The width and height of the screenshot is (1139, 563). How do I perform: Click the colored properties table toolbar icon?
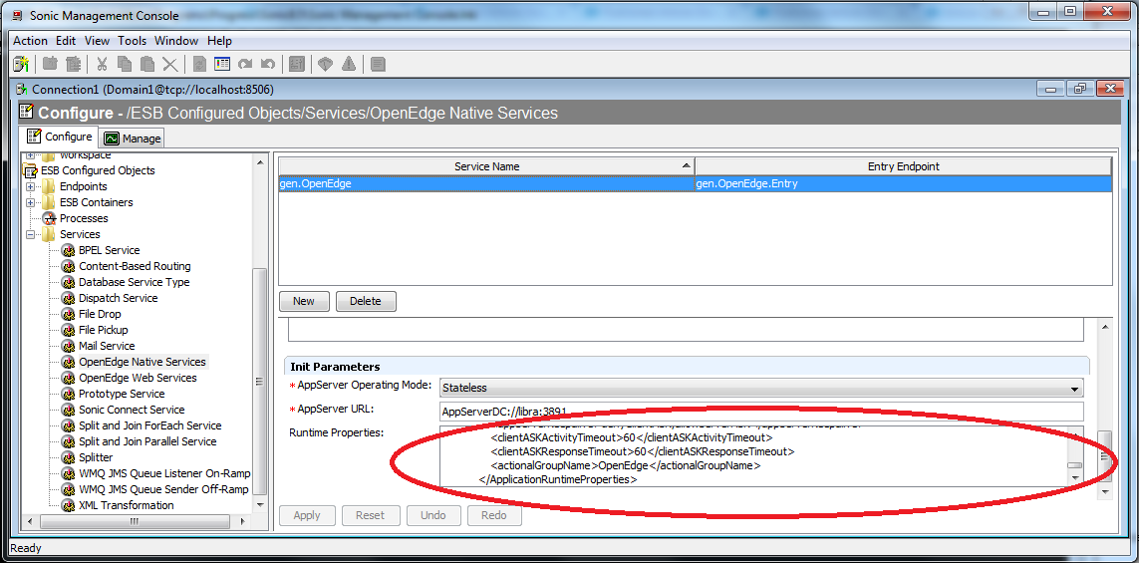[x=221, y=64]
